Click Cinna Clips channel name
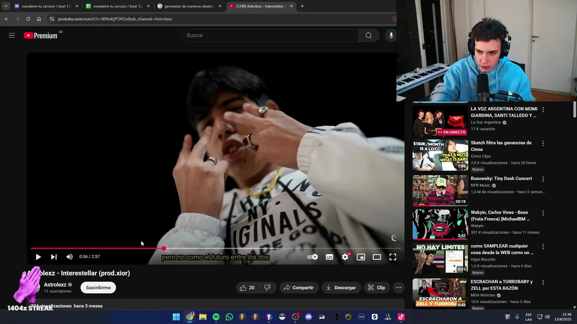The image size is (577, 324). [x=481, y=156]
